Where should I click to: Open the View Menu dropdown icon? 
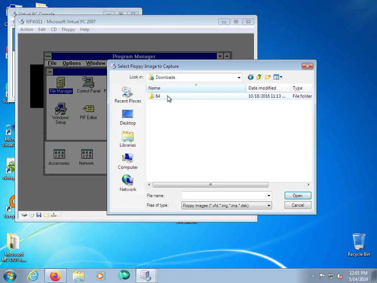[278, 77]
